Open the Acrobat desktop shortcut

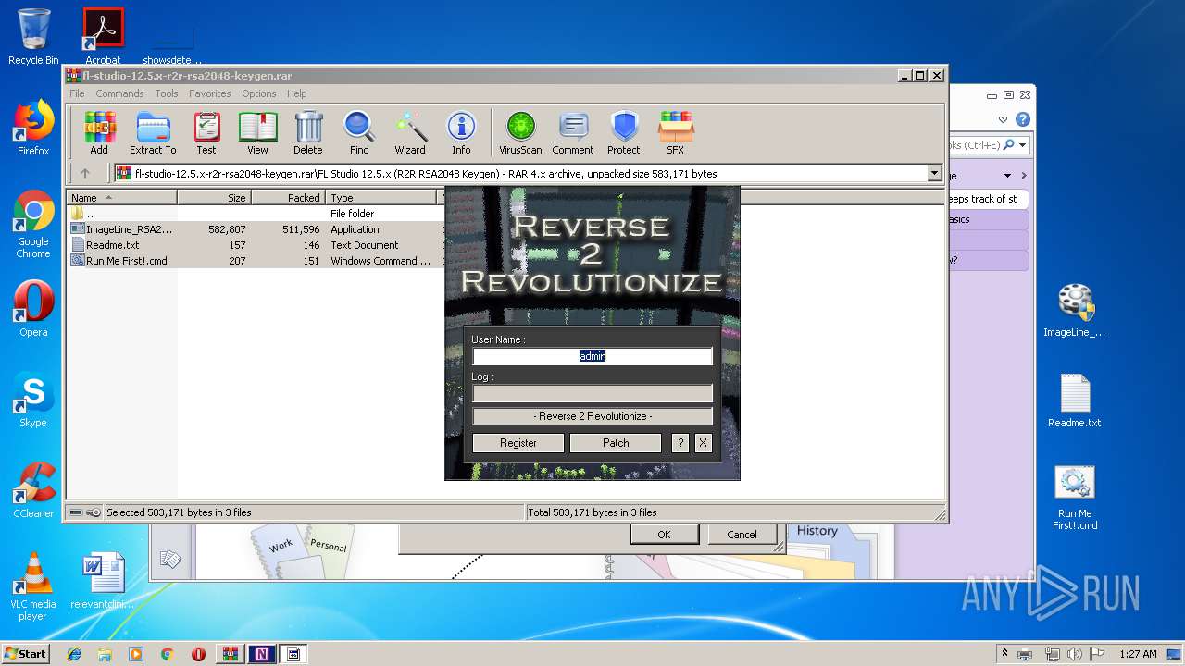tap(103, 37)
